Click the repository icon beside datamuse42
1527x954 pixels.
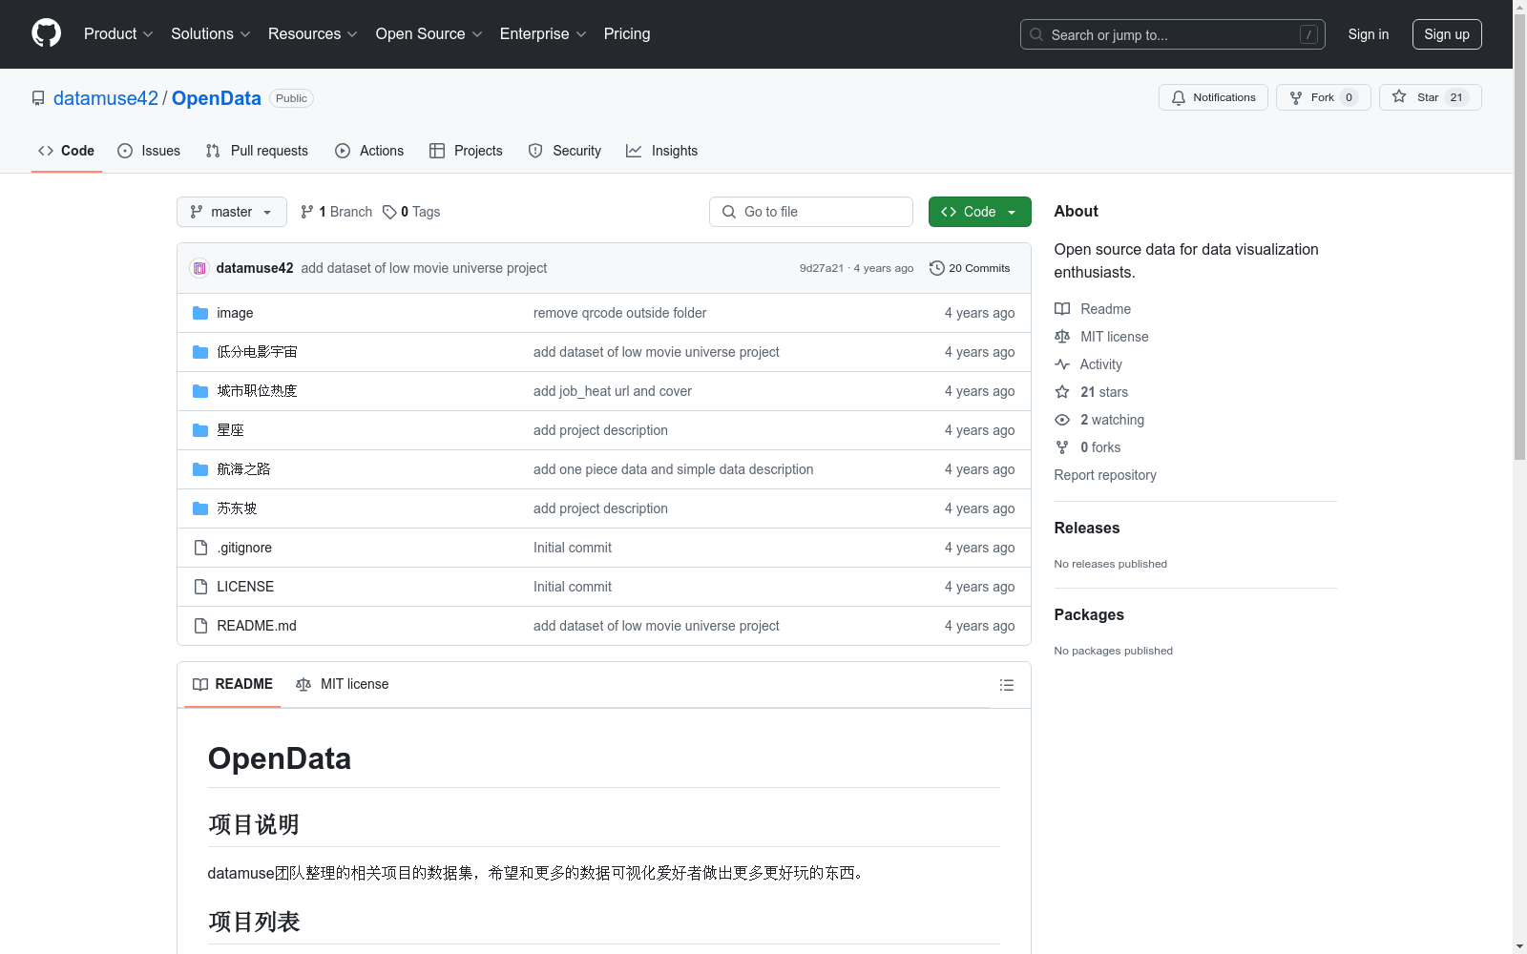[x=38, y=98]
